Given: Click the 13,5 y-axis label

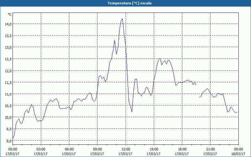Looking at the screenshot, I should pyautogui.click(x=8, y=36).
